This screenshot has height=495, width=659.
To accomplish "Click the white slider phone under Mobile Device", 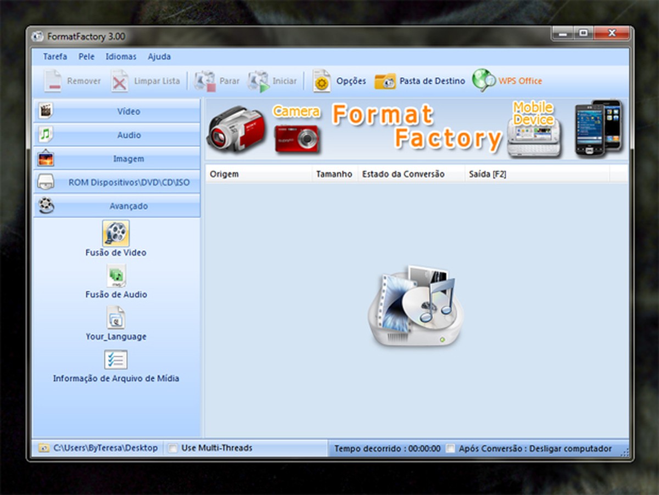I will coord(534,139).
